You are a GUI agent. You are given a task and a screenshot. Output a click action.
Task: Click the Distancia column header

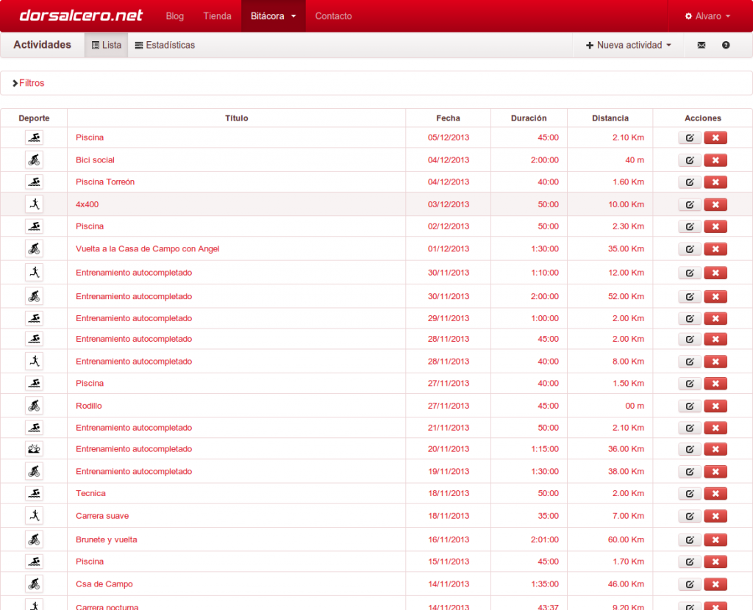click(610, 118)
